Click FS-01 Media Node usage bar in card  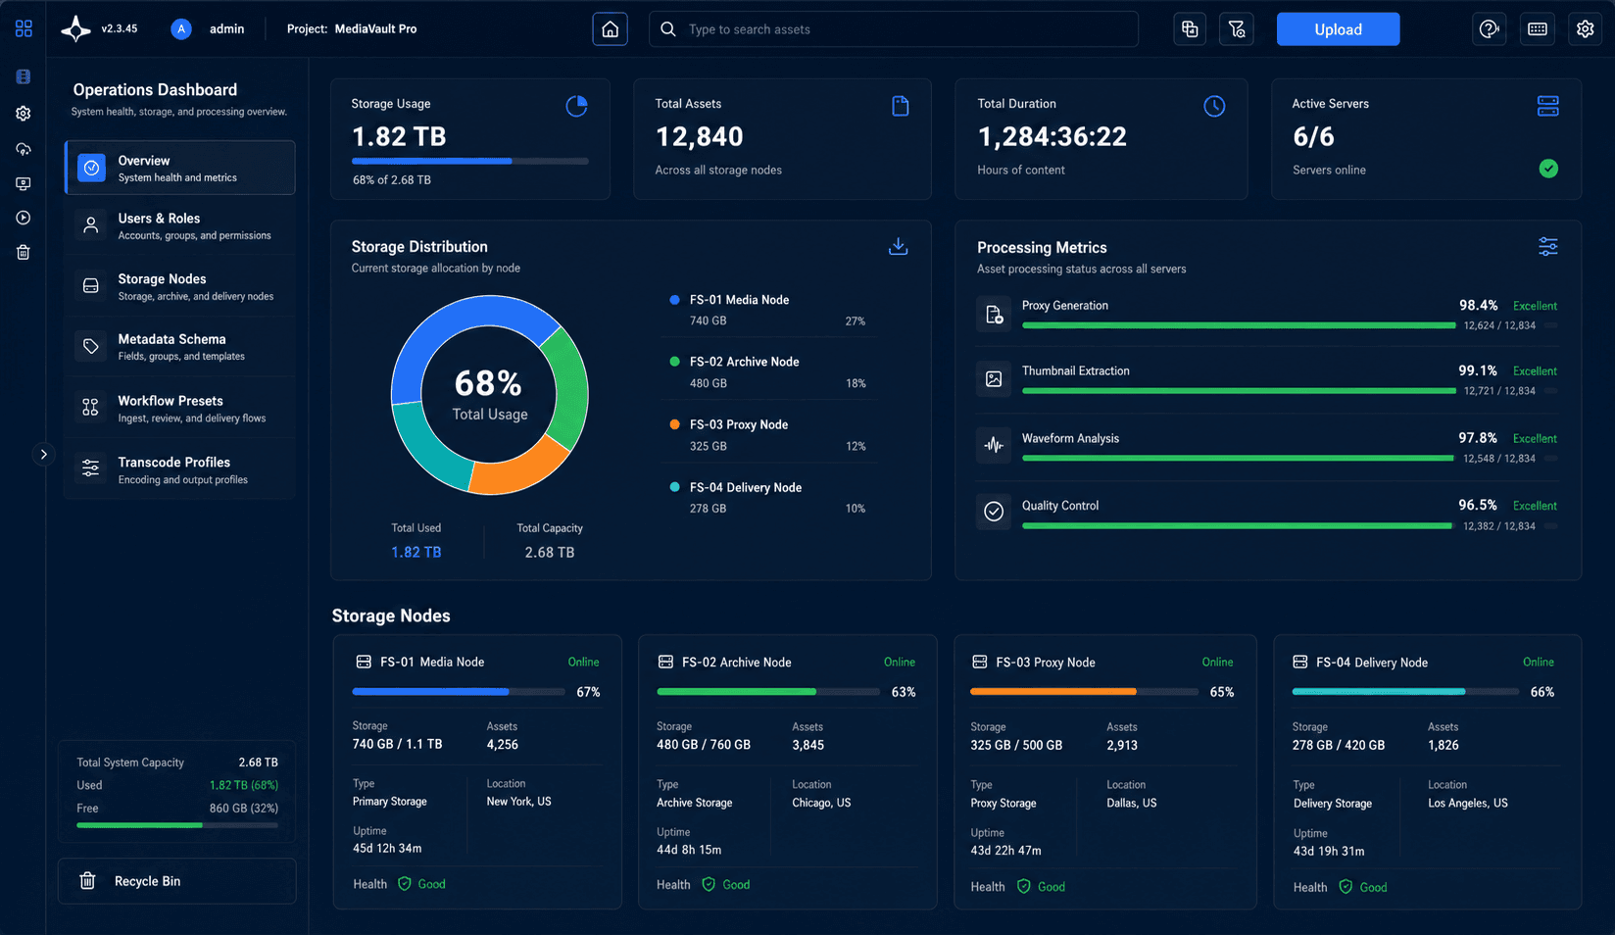pos(459,692)
